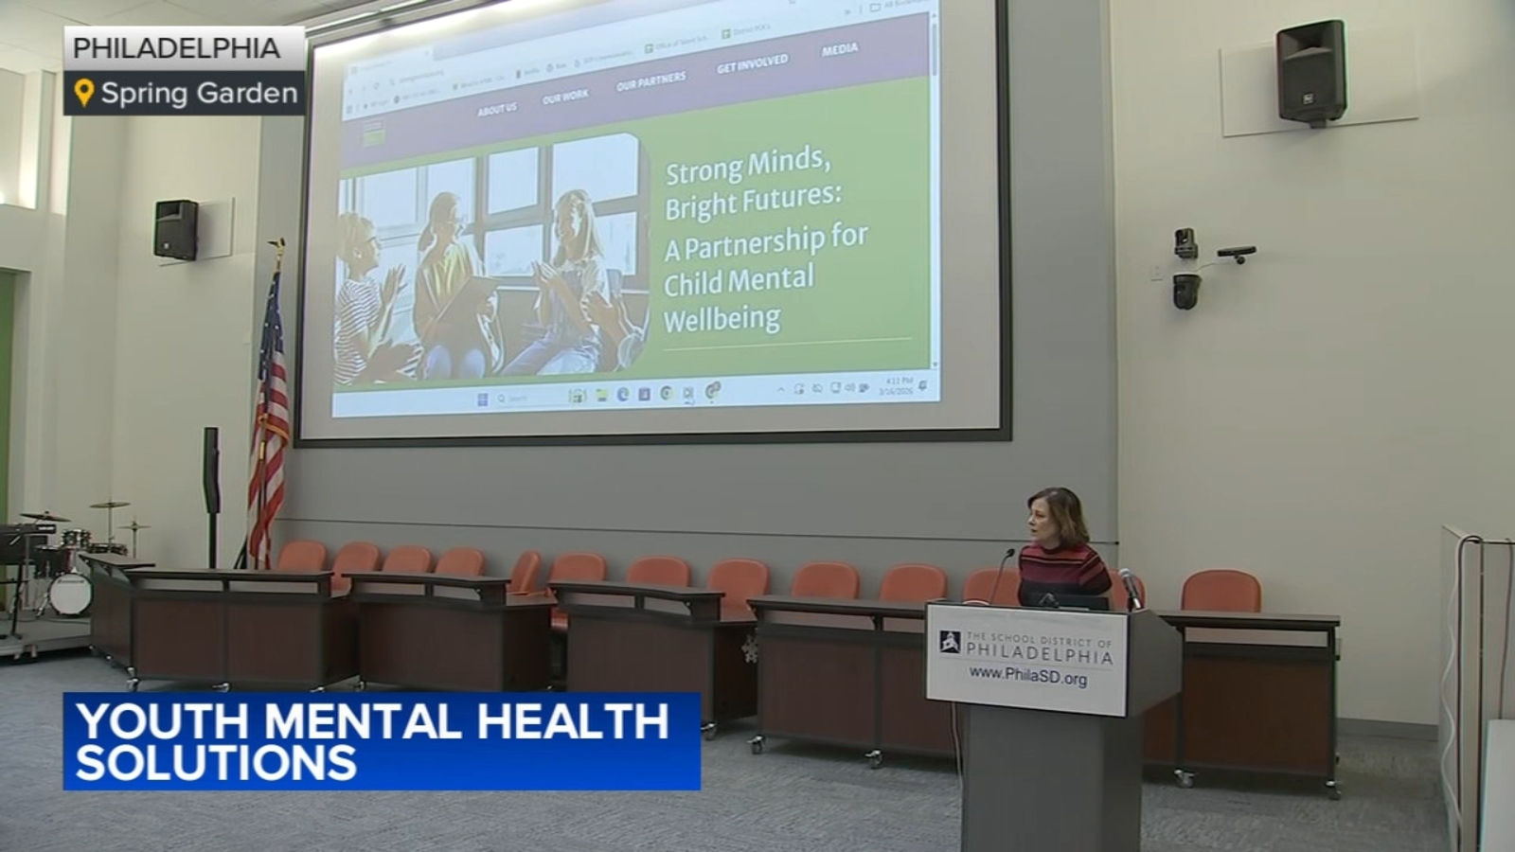Open Microsoft Edge from the taskbar

tap(622, 394)
